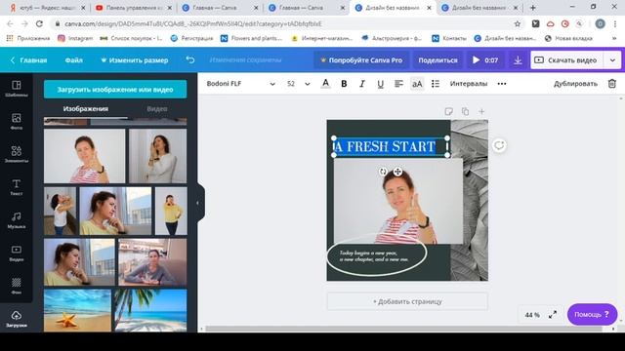Open a new browser tab
This screenshot has width=625, height=351.
coord(532,8)
